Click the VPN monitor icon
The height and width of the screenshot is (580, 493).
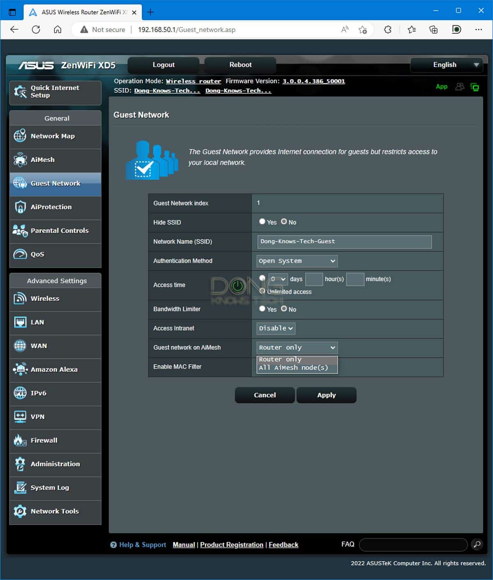point(20,417)
